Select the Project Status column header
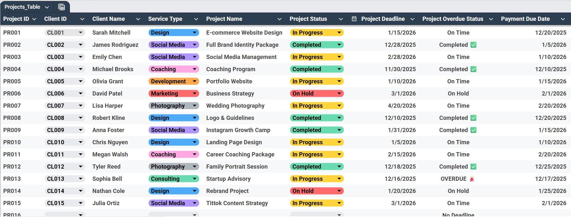This screenshot has width=571, height=217. pyautogui.click(x=308, y=19)
